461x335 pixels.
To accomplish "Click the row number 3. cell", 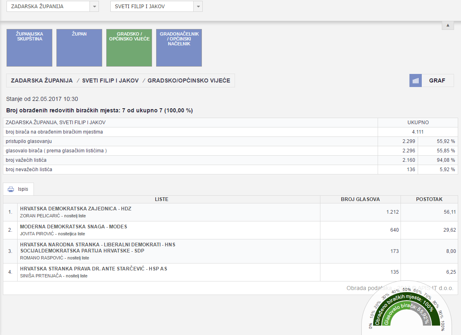I will coord(10,251).
